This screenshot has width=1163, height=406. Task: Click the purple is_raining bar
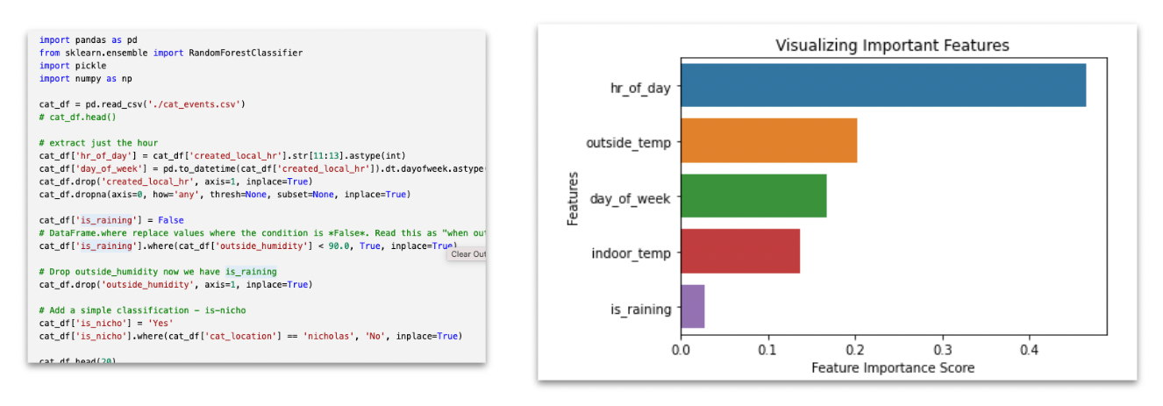[x=693, y=306]
